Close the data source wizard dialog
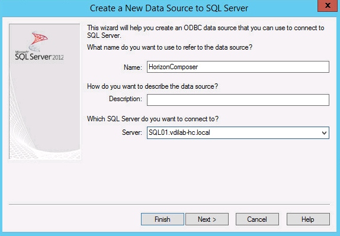This screenshot has height=236, width=340. click(328, 5)
